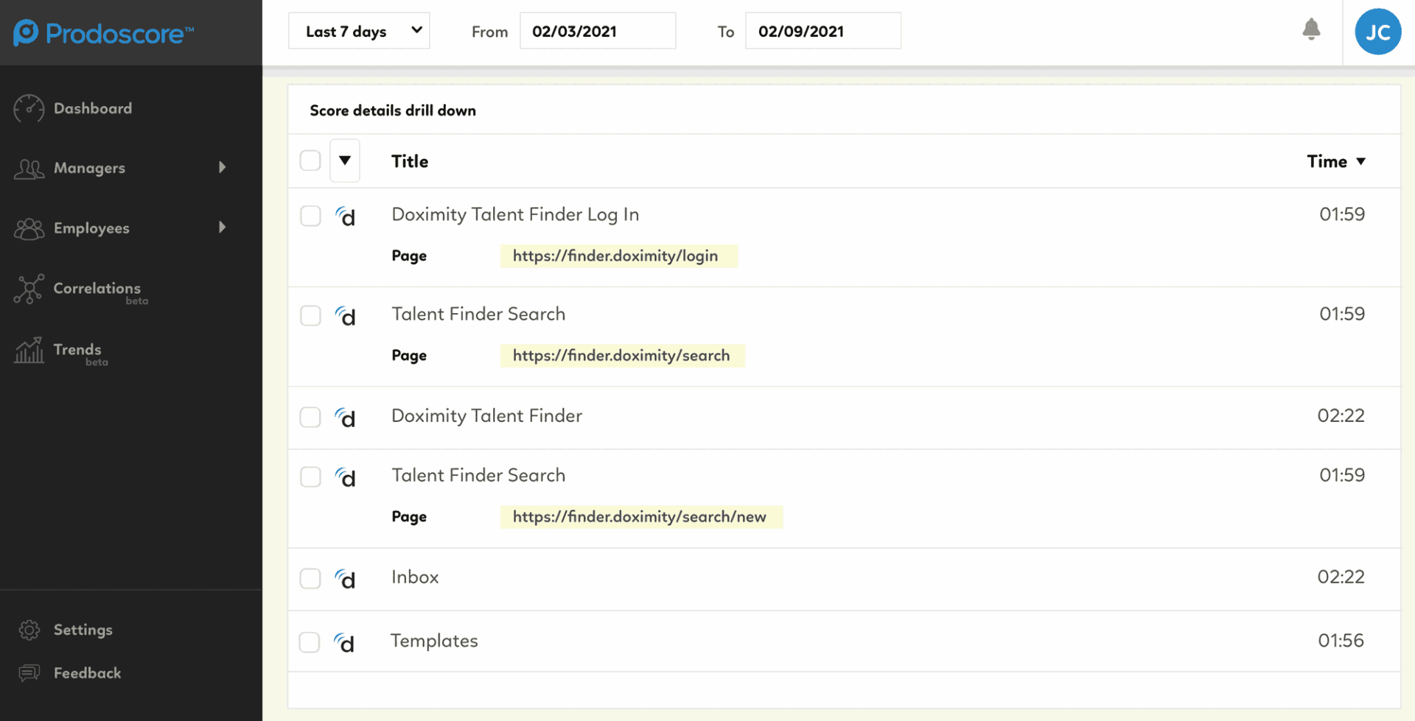Open the JC user avatar menu

[1377, 32]
